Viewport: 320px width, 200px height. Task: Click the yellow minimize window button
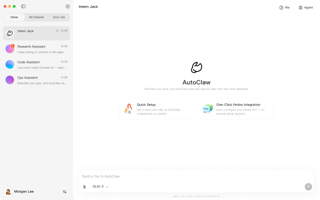pyautogui.click(x=9, y=6)
